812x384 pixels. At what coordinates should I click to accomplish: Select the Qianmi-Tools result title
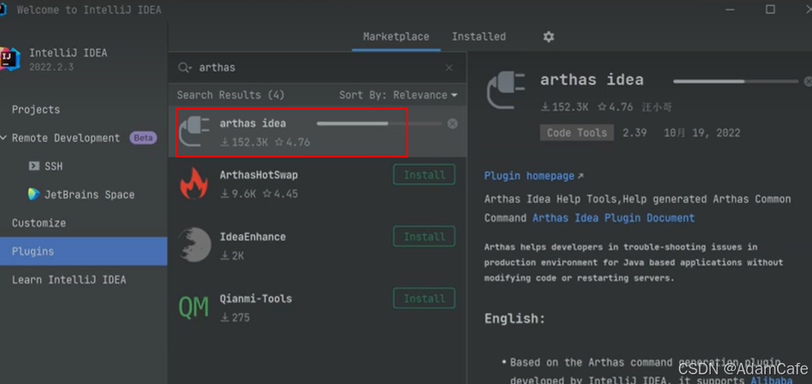[x=256, y=299]
